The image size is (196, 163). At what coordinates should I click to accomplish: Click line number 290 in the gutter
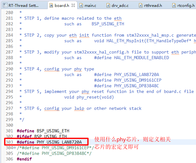tap(9, 69)
